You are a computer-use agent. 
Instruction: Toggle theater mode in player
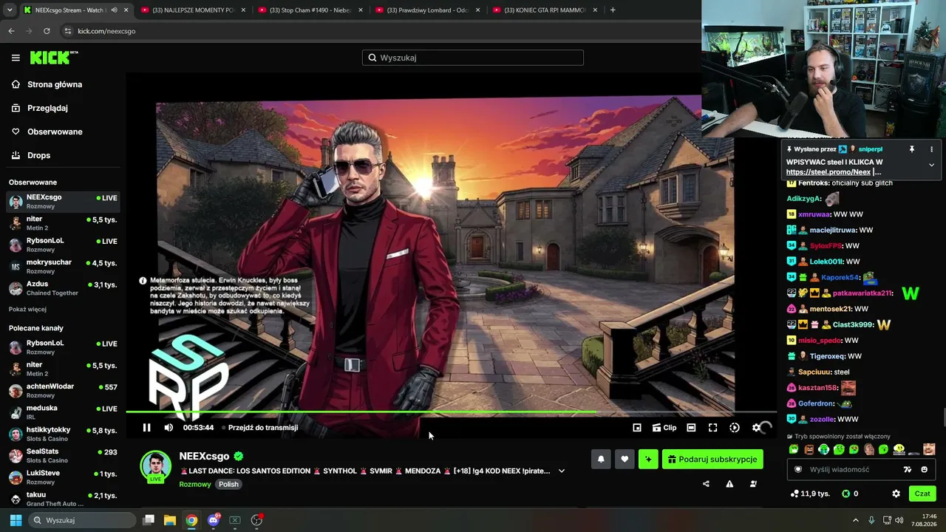pyautogui.click(x=691, y=427)
